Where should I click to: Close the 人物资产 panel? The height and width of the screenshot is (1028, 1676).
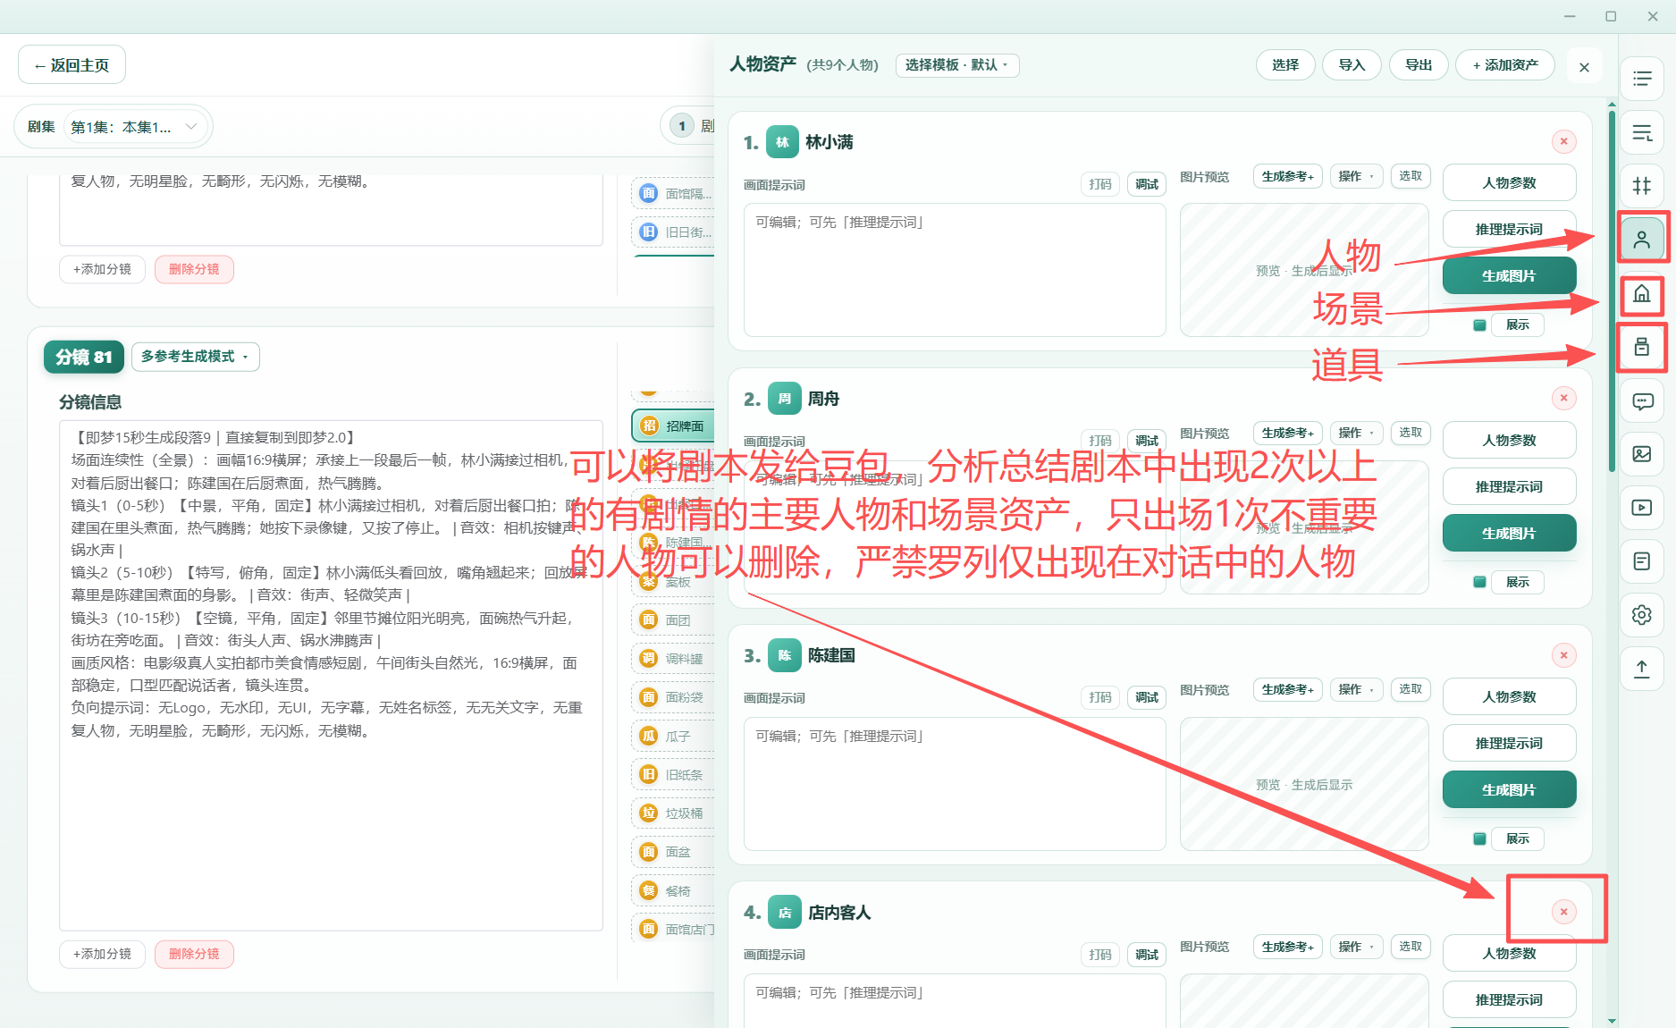click(1584, 67)
